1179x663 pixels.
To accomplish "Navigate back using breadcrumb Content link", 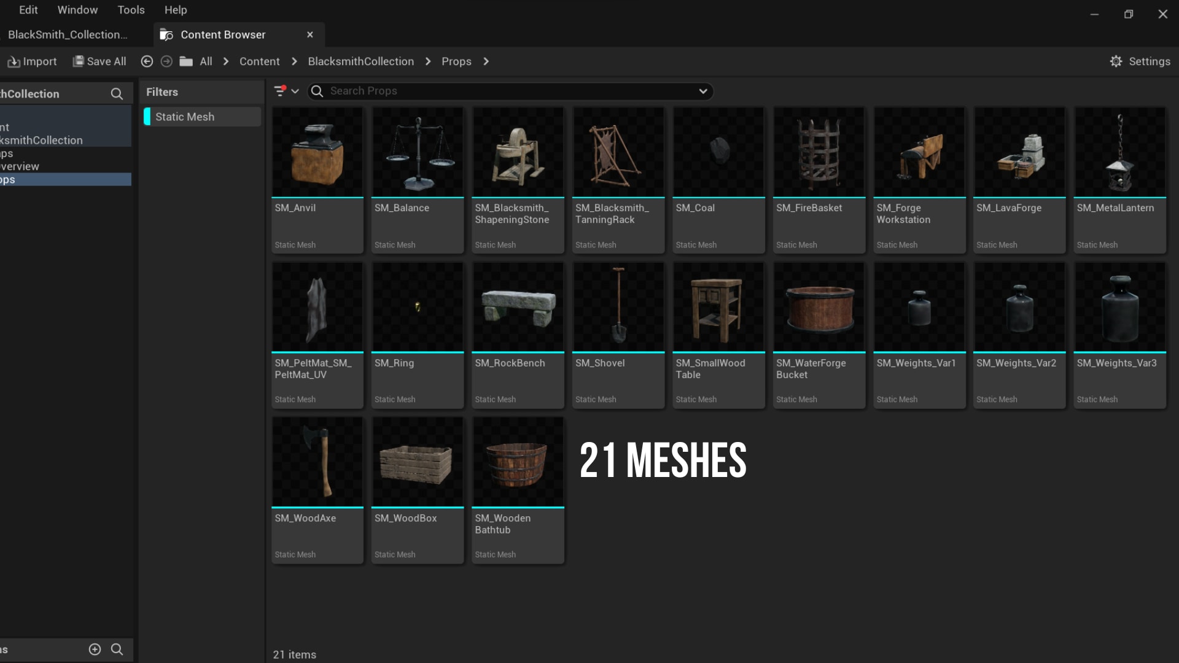I will coord(259,61).
